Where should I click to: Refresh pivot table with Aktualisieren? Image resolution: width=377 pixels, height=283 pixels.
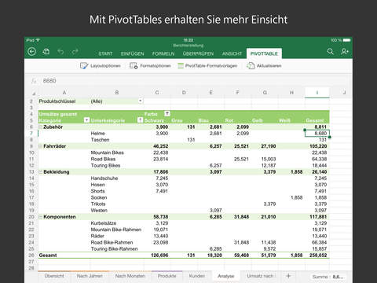point(264,66)
